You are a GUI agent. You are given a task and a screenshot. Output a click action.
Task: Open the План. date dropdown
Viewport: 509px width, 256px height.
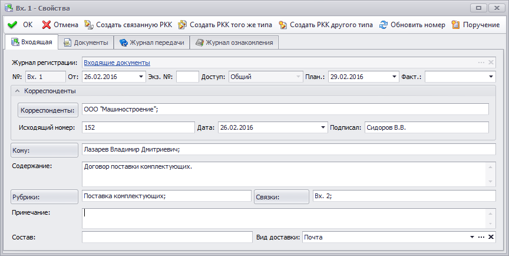coord(394,77)
